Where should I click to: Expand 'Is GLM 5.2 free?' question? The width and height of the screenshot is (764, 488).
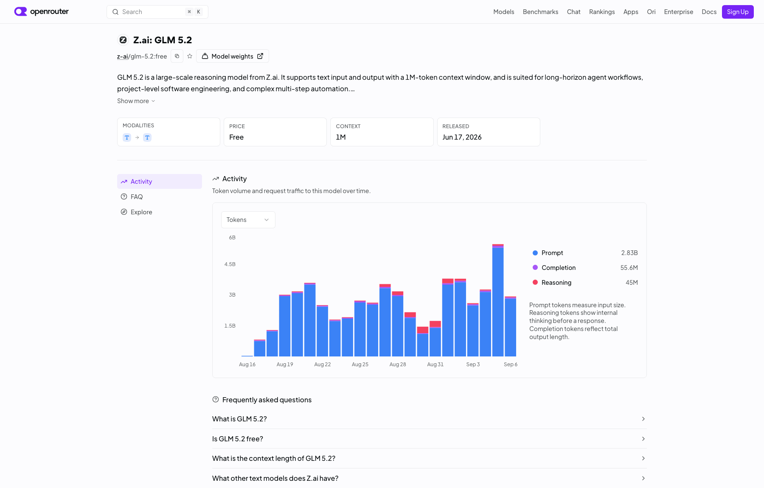click(430, 439)
